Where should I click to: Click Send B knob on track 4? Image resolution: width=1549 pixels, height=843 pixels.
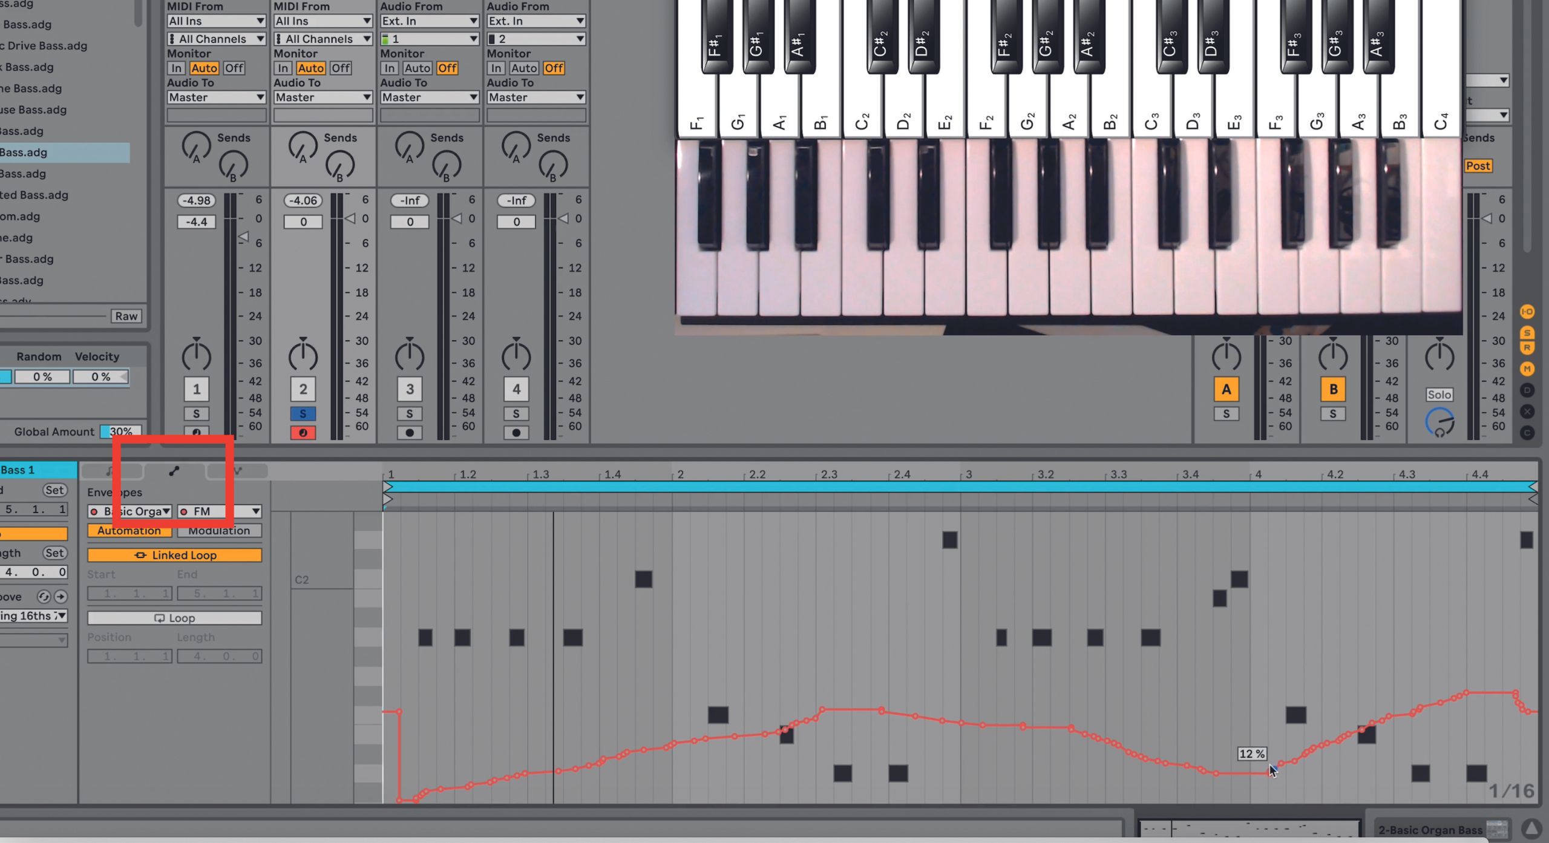pyautogui.click(x=553, y=166)
